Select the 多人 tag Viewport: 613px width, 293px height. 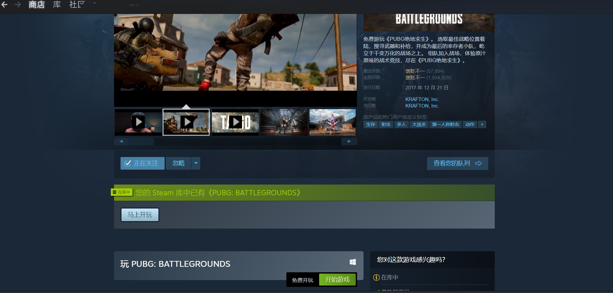pos(401,124)
